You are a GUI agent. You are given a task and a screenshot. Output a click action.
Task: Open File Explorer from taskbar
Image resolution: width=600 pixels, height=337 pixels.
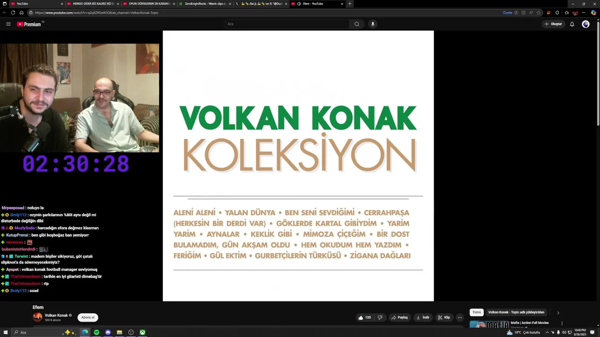(x=120, y=332)
